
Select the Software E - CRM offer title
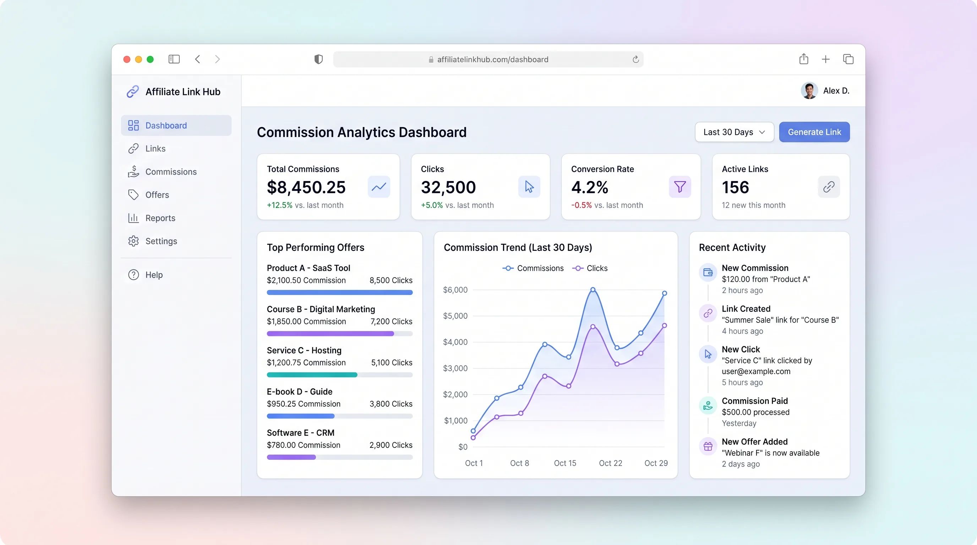(x=301, y=433)
